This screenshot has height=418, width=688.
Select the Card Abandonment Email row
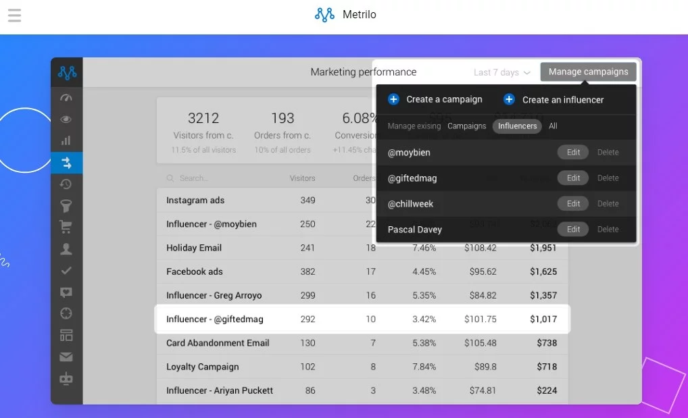[x=362, y=343]
